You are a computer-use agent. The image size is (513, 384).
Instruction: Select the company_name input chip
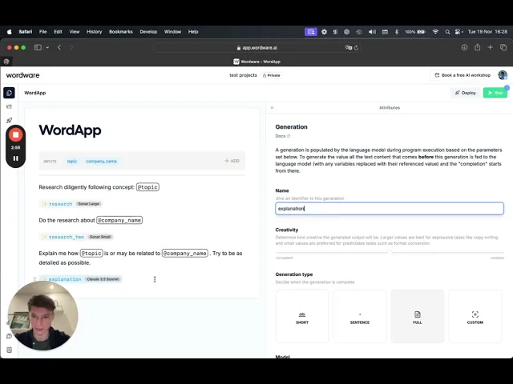(x=102, y=162)
